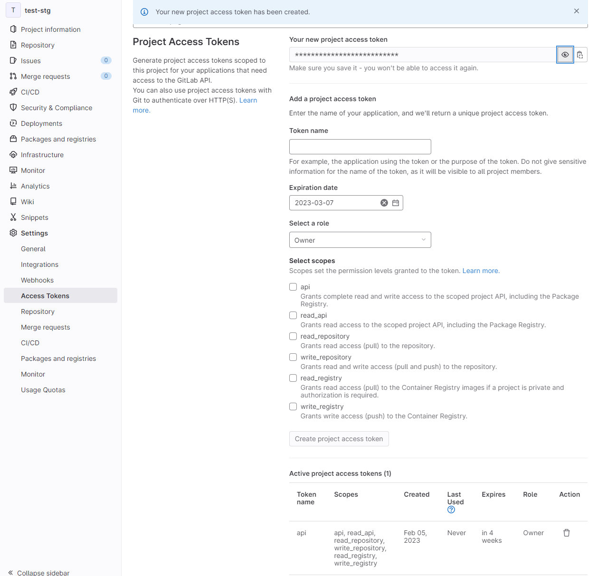The width and height of the screenshot is (597, 576).
Task: Copy the new token with clipboard icon
Action: 580,55
